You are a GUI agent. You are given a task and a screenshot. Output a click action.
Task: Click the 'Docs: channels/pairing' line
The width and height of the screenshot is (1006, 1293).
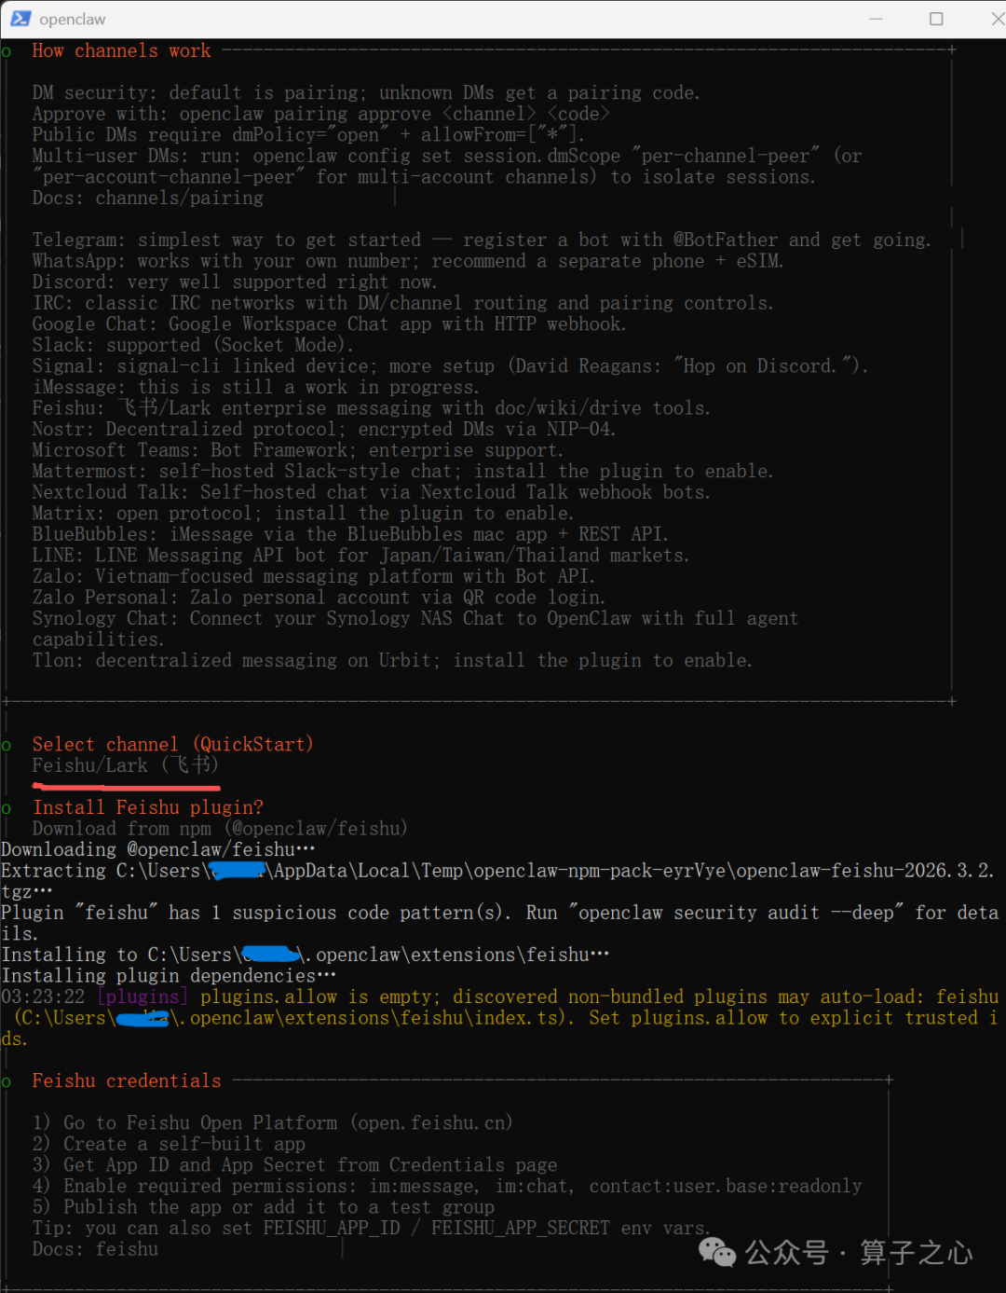tap(147, 199)
